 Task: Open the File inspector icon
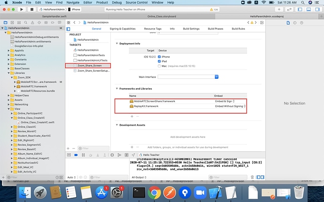click(x=288, y=22)
